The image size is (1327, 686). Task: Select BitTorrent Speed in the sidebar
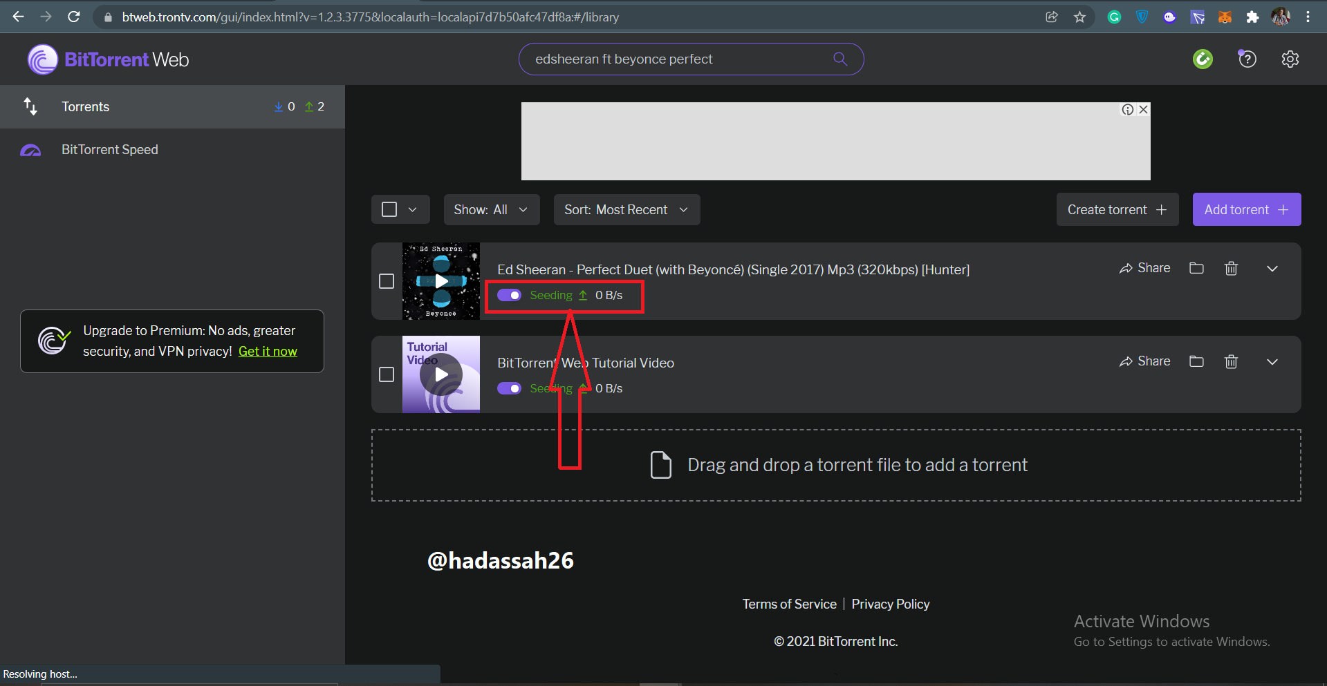pyautogui.click(x=172, y=150)
